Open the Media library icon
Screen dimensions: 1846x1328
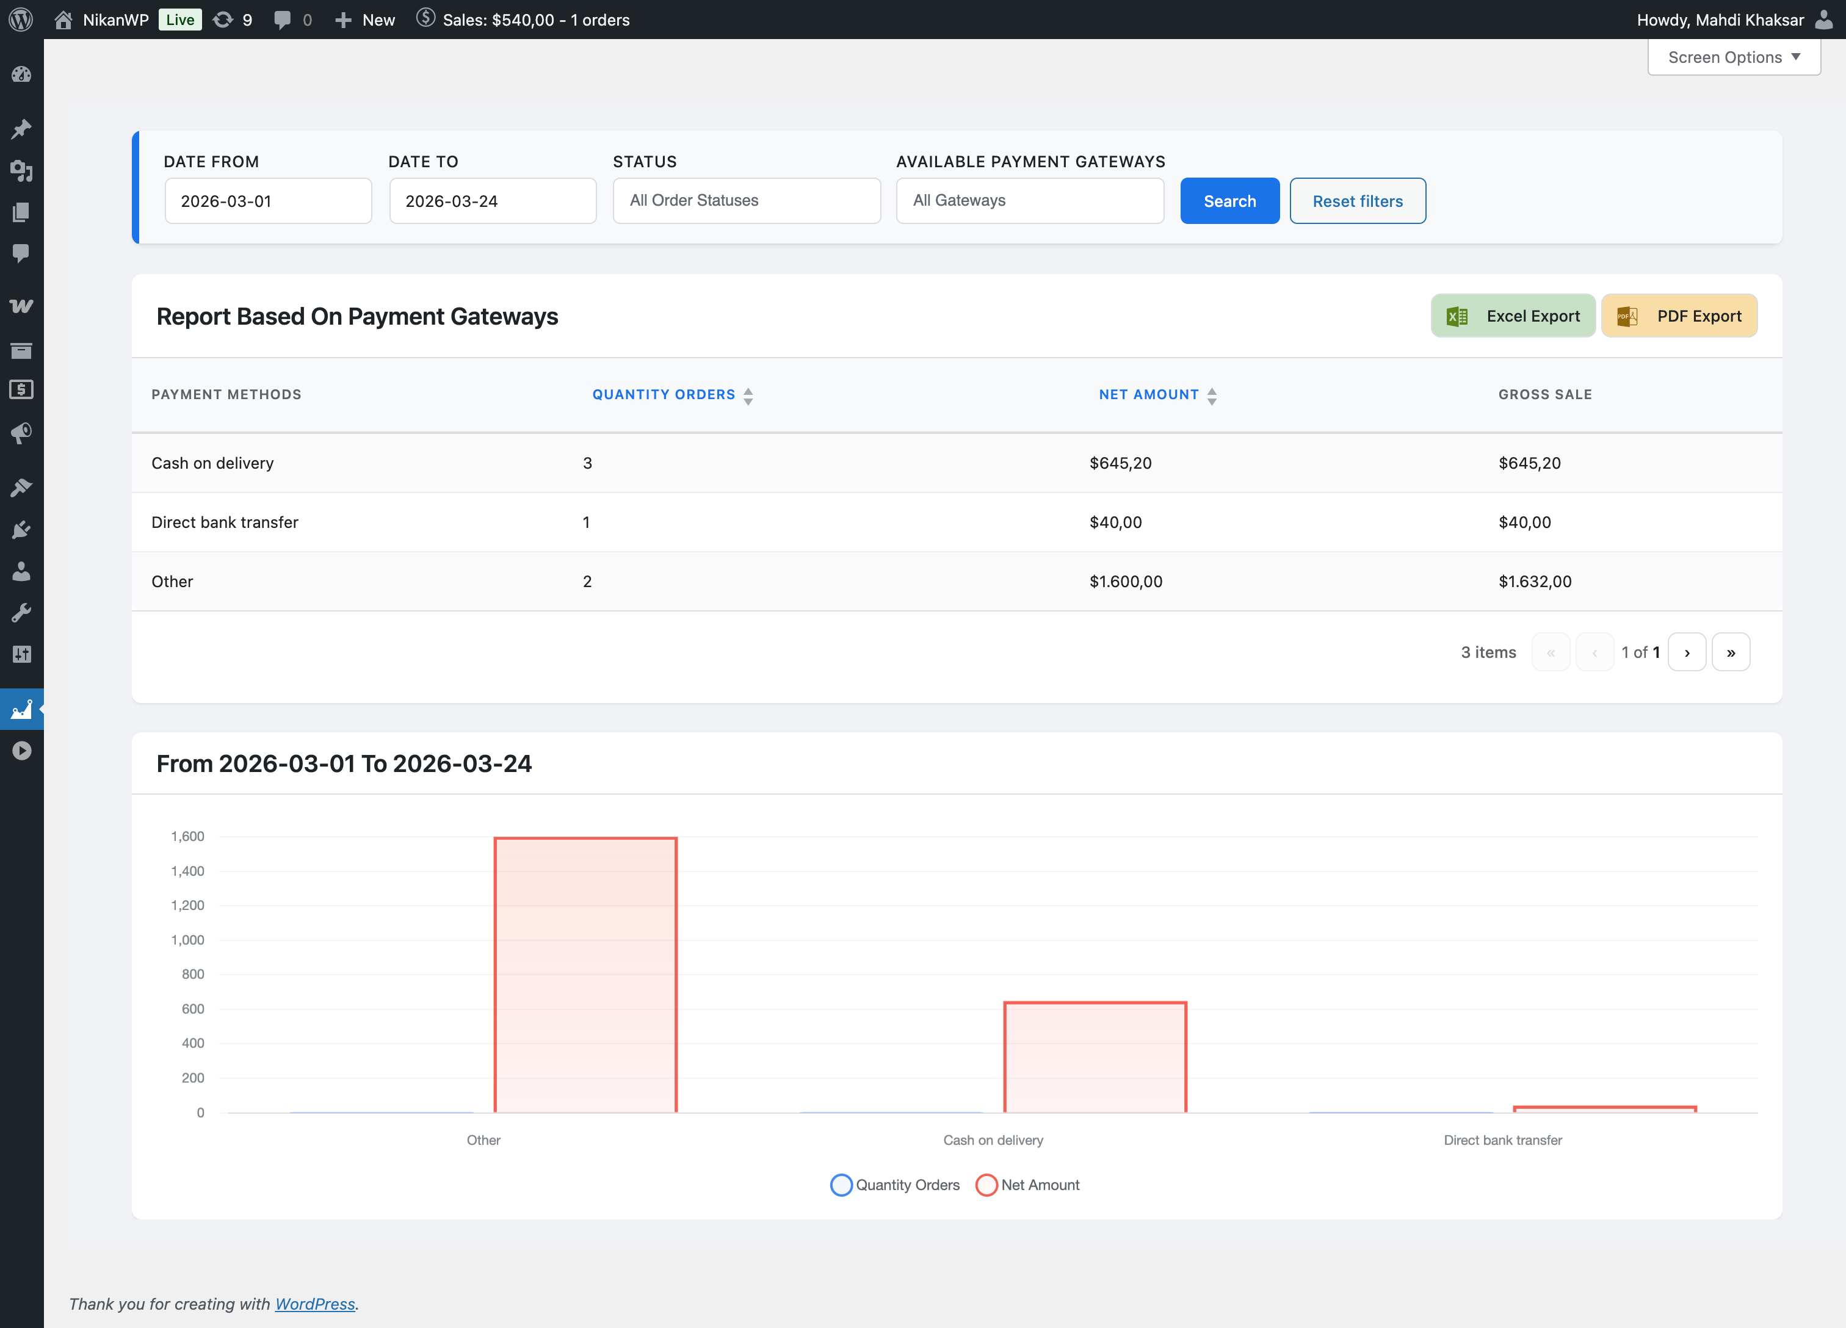(x=21, y=171)
